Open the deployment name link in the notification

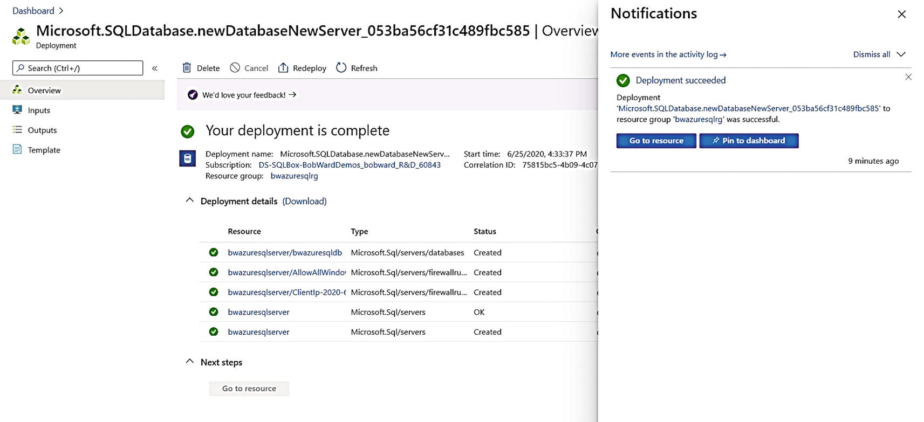click(749, 108)
